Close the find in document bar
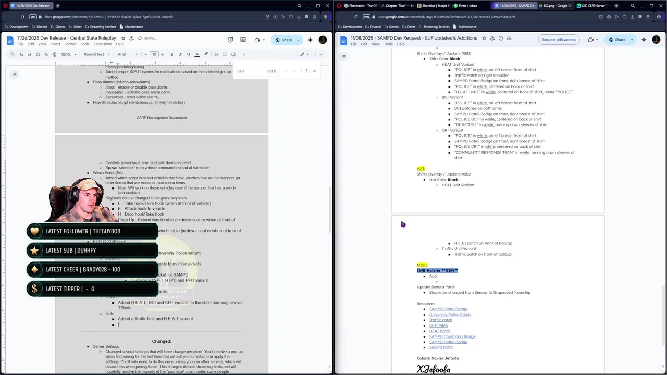This screenshot has height=375, width=667. tap(314, 71)
